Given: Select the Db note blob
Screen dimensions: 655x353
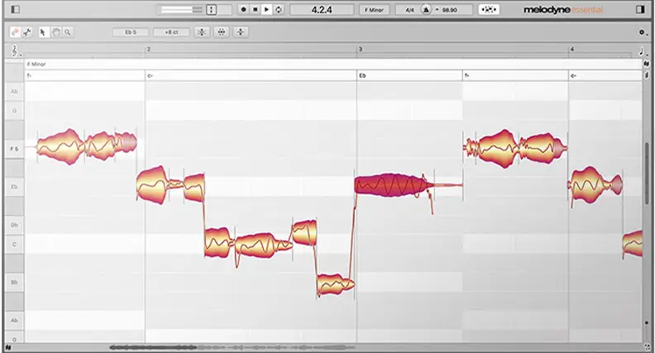Looking at the screenshot, I should point(304,232).
